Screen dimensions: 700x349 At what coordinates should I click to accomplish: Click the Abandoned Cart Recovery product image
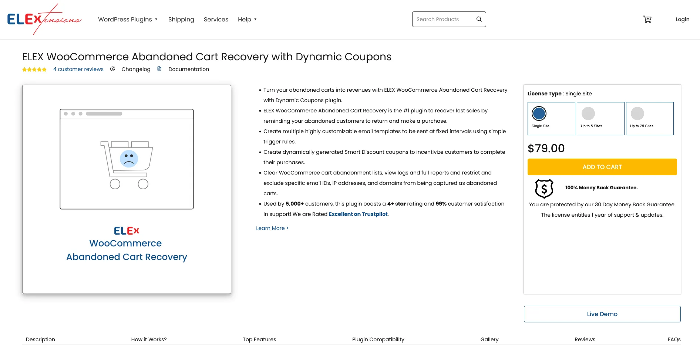coord(127,189)
